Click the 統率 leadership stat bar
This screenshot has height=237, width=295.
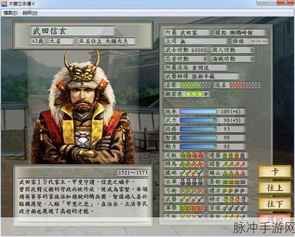pos(198,112)
